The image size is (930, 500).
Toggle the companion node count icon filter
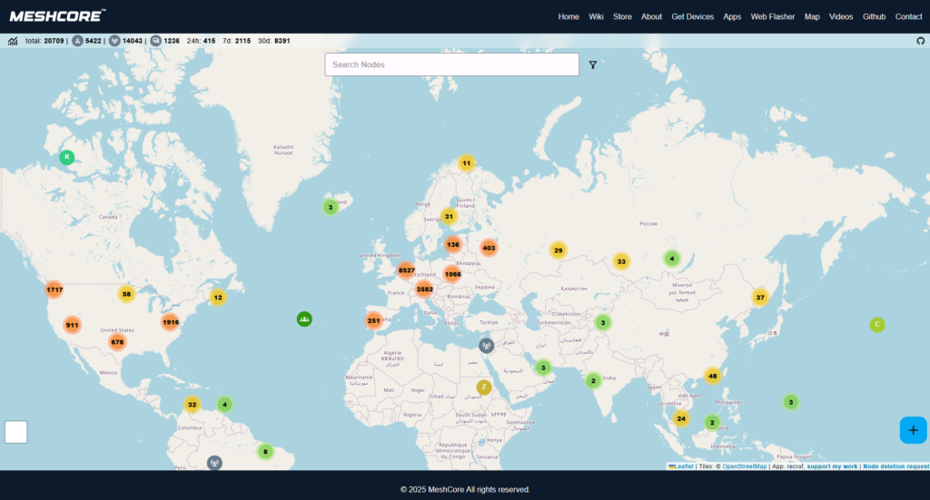(x=77, y=41)
